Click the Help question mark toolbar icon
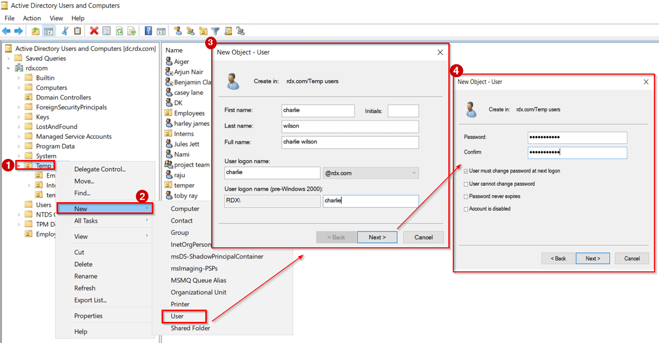 [x=148, y=30]
